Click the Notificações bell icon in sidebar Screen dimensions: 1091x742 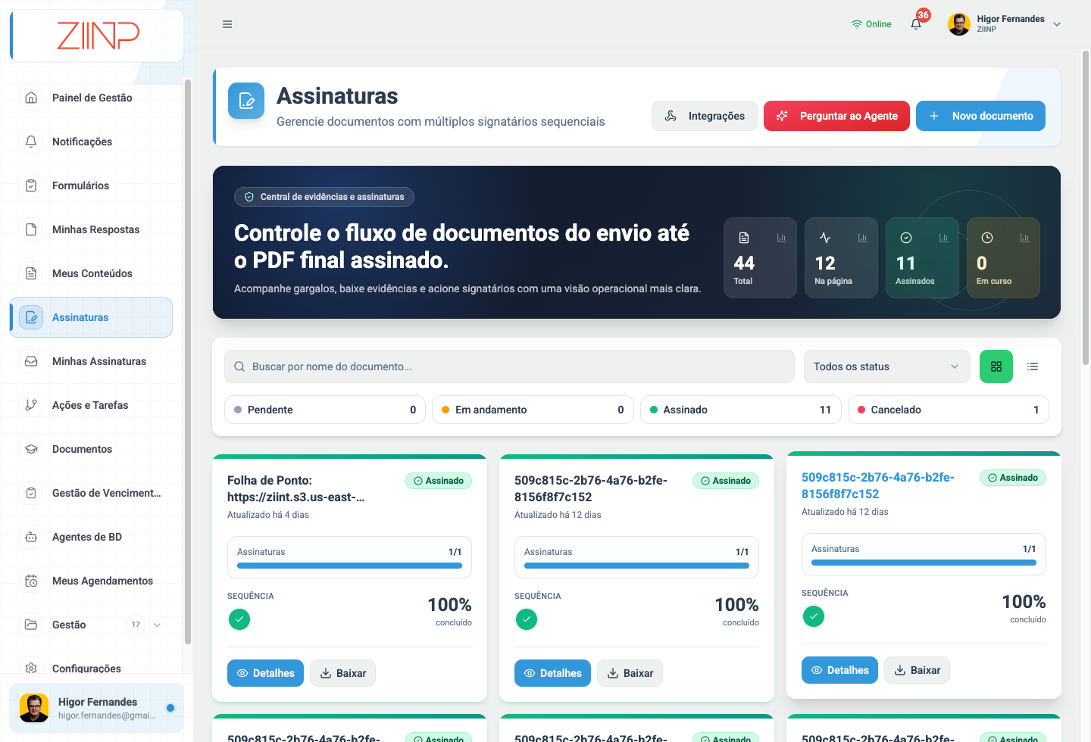[31, 142]
